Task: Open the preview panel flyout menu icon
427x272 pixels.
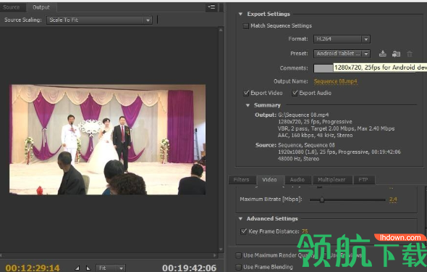Action: click(x=211, y=7)
